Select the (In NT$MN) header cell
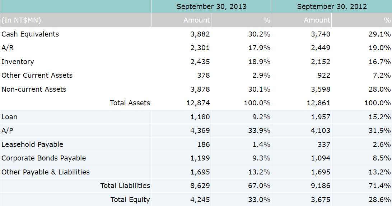This screenshot has height=206, width=392. [x=21, y=20]
